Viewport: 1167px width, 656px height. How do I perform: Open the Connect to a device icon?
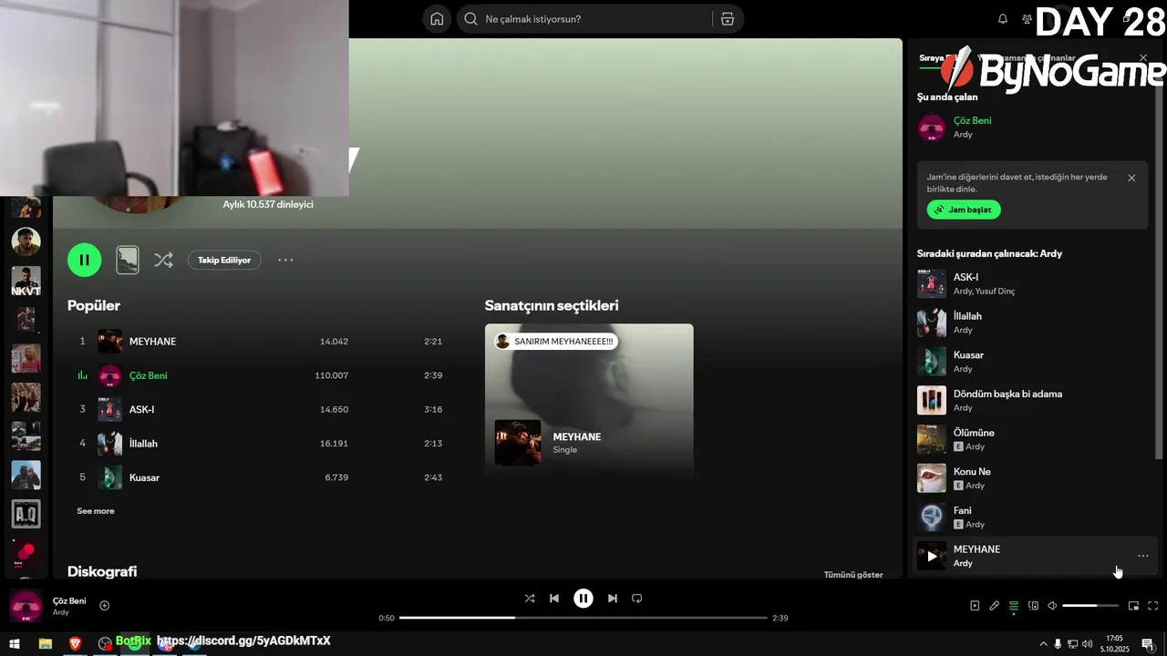(1033, 606)
